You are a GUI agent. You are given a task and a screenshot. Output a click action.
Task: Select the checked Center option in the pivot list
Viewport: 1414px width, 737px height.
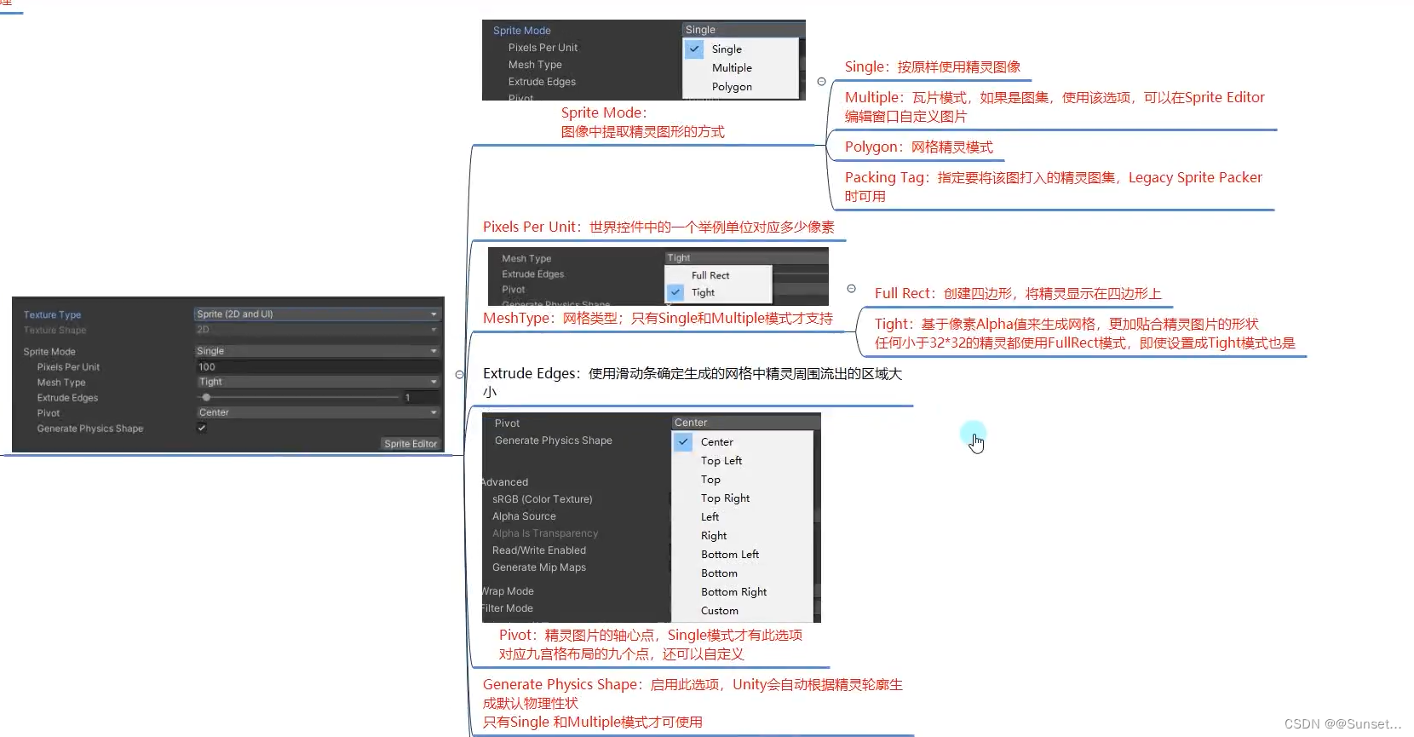pos(743,442)
